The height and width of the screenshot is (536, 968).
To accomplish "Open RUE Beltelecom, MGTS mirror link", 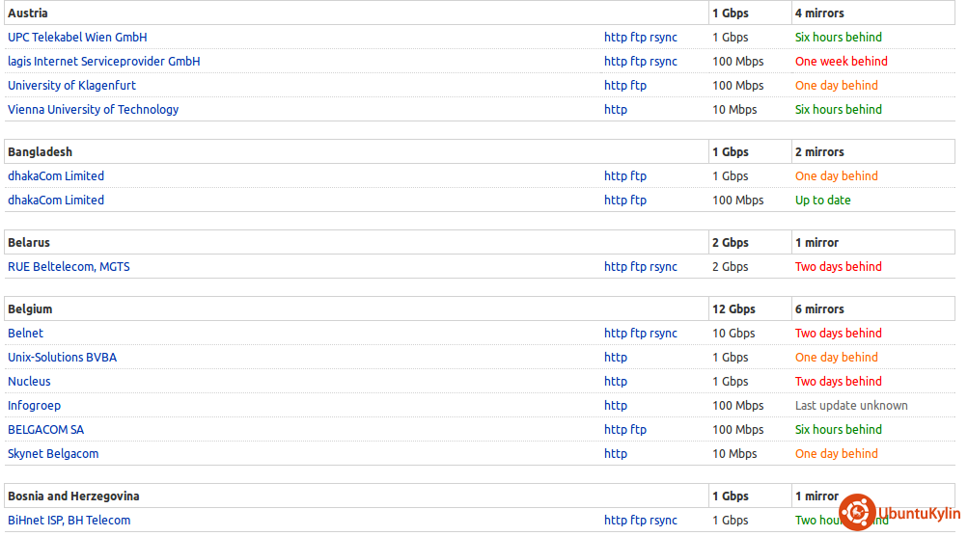I will coord(69,267).
